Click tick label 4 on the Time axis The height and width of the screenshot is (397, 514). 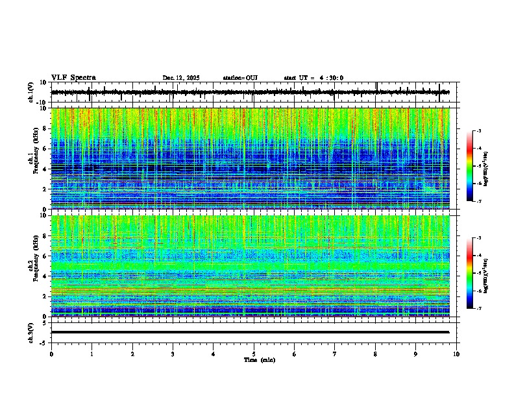tap(214, 354)
